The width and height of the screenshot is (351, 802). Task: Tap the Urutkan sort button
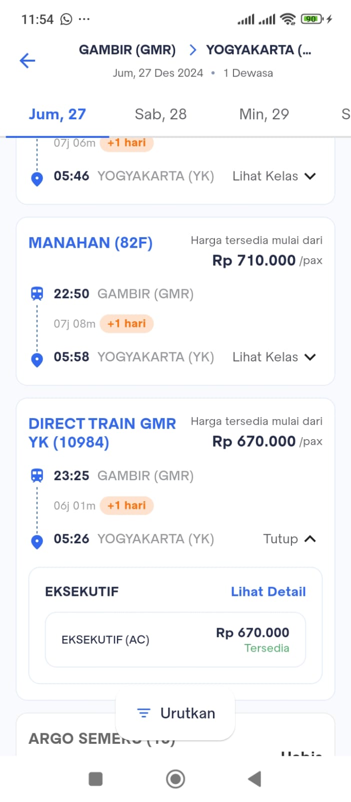[175, 713]
